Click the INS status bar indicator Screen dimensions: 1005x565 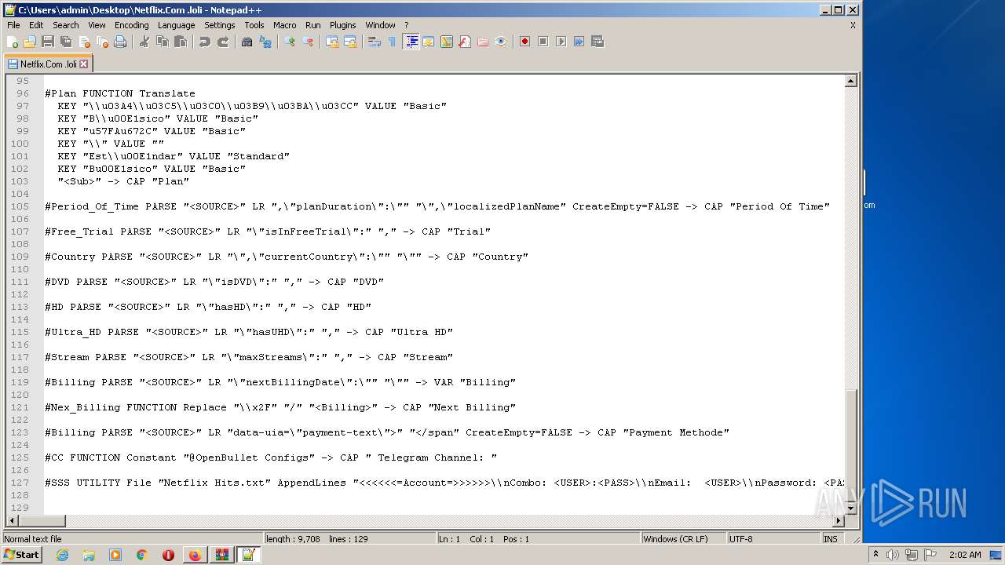coord(831,539)
